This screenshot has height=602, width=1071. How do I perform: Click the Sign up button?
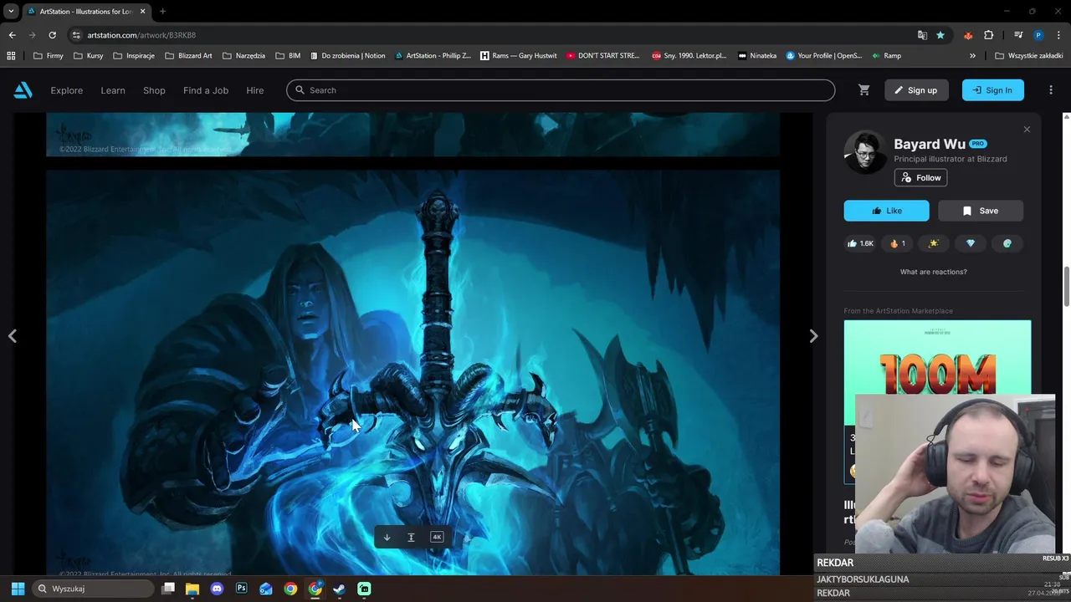click(916, 90)
